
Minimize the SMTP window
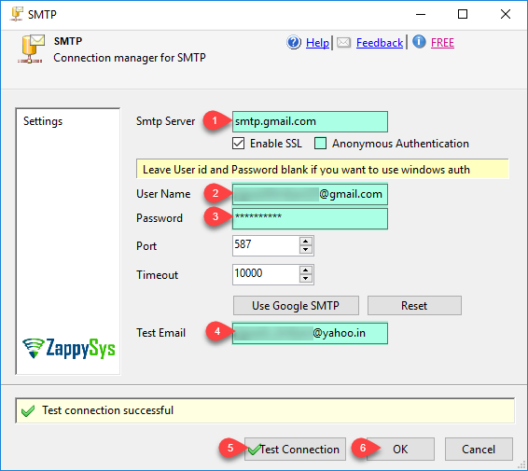click(421, 15)
